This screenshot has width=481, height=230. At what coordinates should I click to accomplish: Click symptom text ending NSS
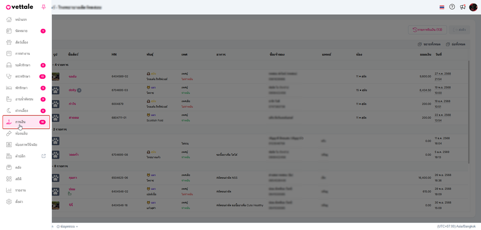point(227,178)
